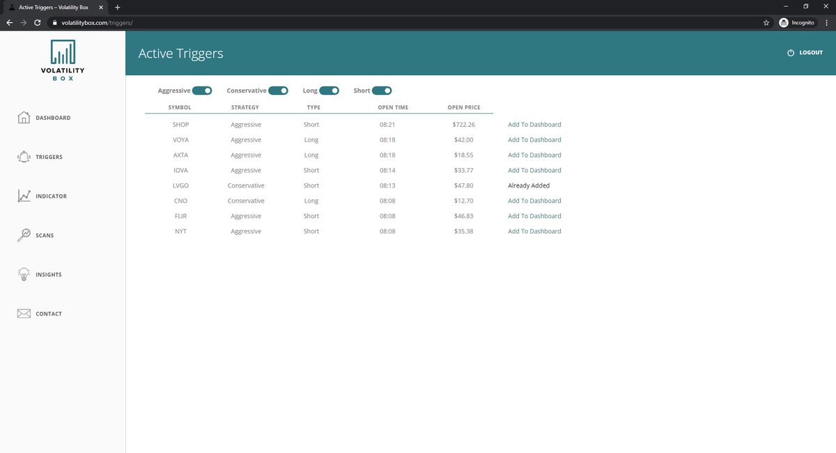Click the $18.55 open price
Screen dimensions: 836x453
(x=463, y=155)
